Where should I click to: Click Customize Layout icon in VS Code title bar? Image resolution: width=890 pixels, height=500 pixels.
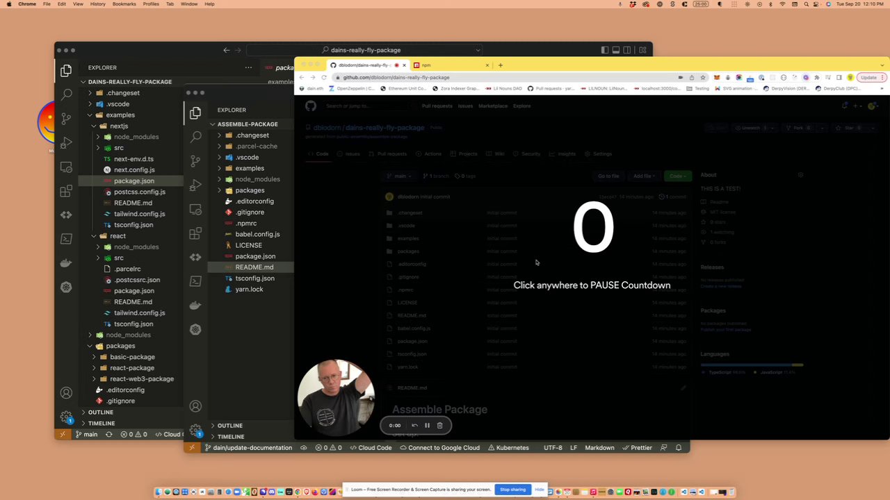[x=642, y=50]
